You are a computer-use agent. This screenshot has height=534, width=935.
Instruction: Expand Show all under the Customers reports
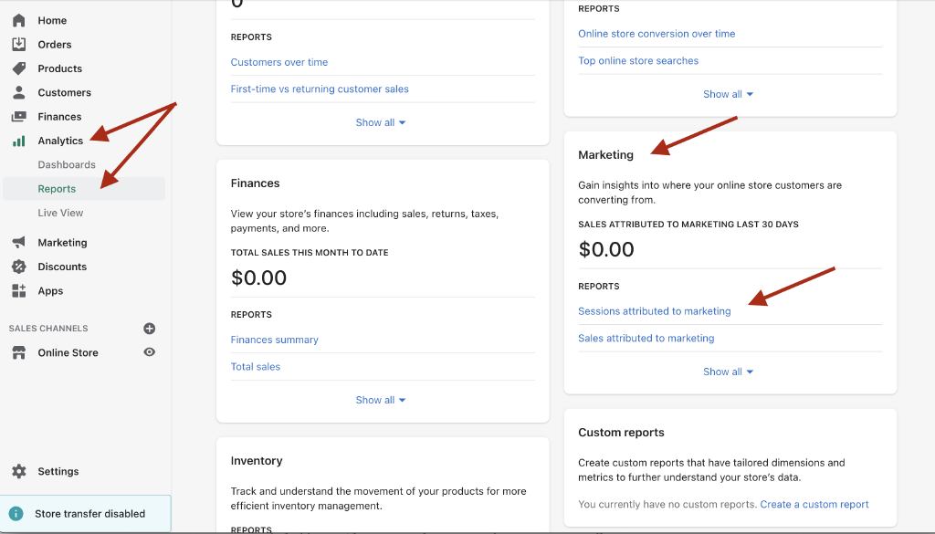click(374, 121)
